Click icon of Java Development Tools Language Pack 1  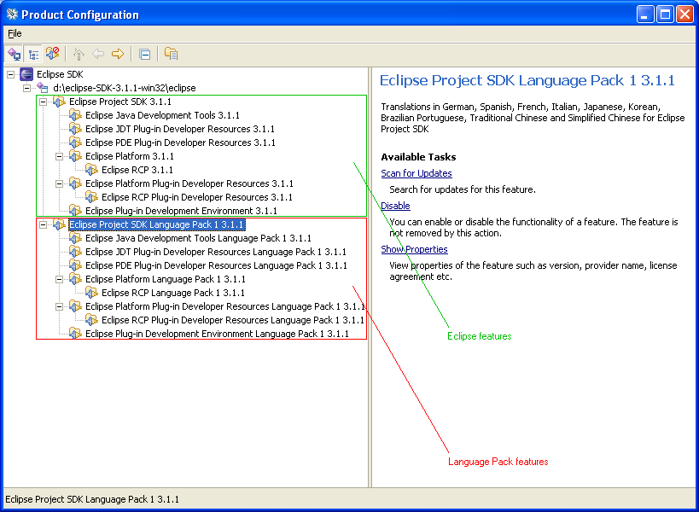75,238
